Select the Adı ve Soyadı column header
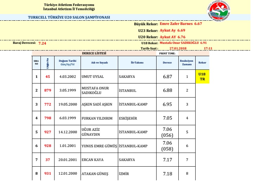This screenshot has height=181, width=254. coord(99,62)
